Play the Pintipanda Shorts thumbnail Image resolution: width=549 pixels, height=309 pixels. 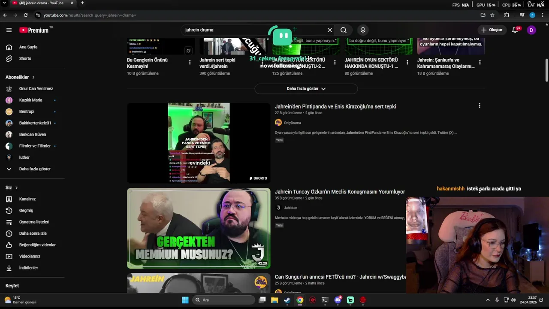click(199, 143)
